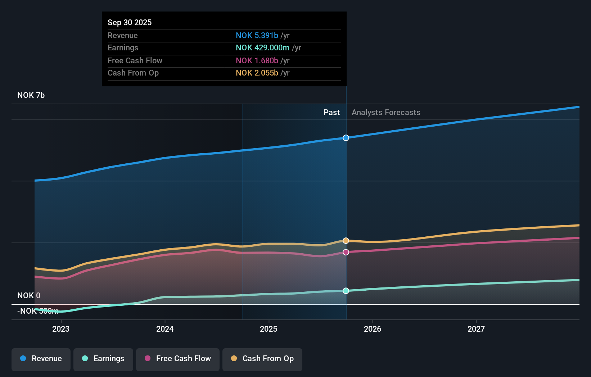
Task: Select the Free Cash Flow marker on the divider line
Action: click(x=346, y=252)
